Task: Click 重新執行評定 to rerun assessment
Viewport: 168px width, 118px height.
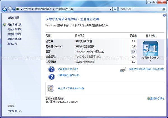Action: [x=157, y=98]
